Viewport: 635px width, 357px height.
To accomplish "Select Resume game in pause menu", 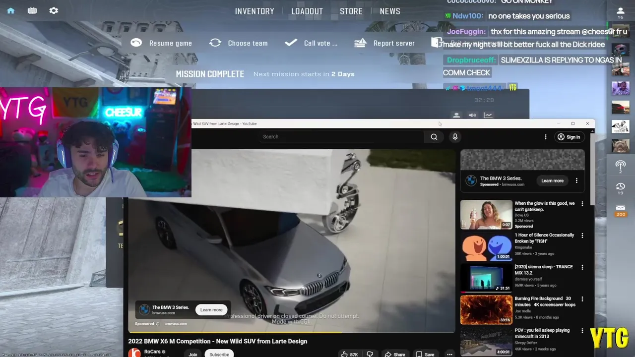I will pyautogui.click(x=171, y=43).
